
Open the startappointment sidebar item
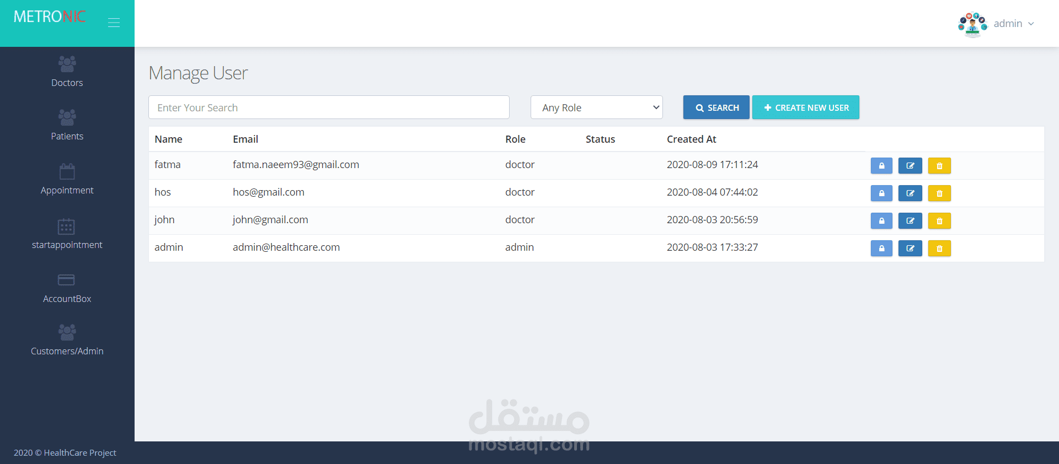(x=67, y=234)
